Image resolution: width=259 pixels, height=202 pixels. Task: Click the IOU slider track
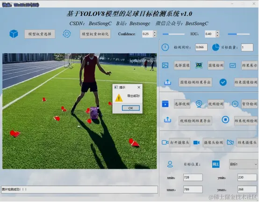coord(239,34)
